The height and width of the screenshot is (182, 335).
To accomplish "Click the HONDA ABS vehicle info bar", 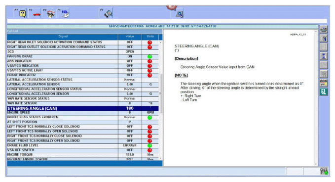I will click(x=163, y=26).
